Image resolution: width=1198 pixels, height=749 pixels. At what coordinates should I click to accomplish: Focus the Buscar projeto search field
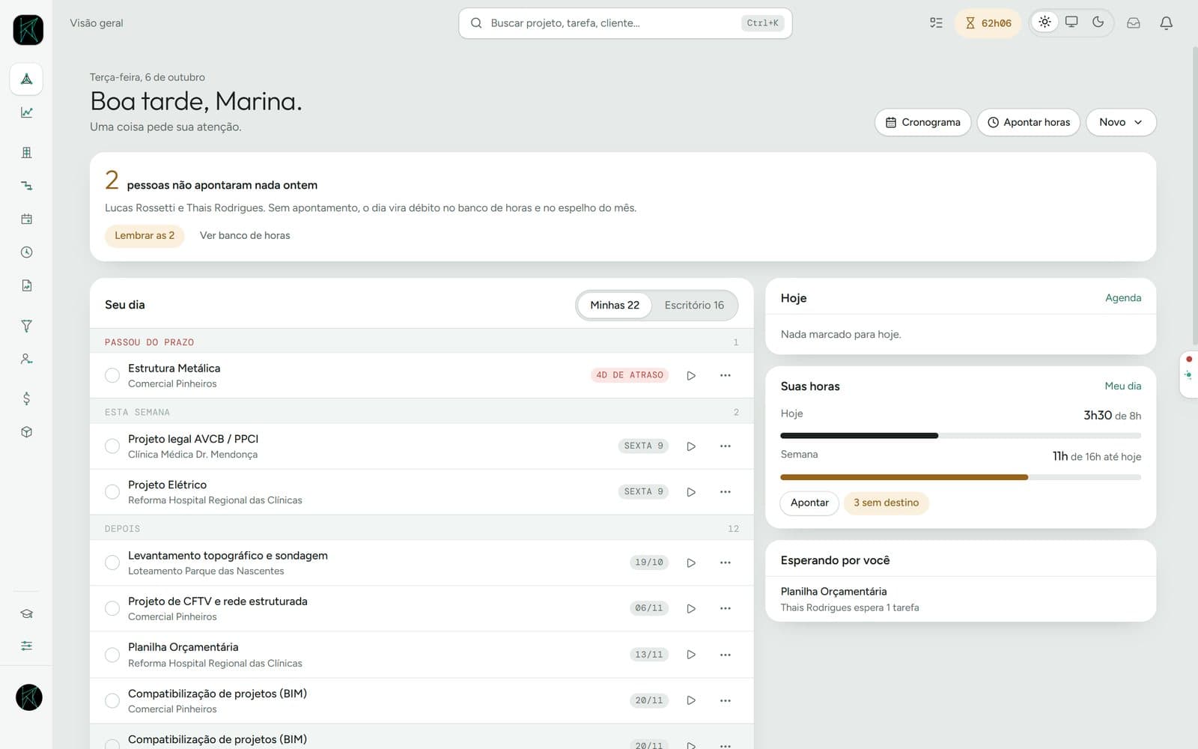pyautogui.click(x=625, y=23)
